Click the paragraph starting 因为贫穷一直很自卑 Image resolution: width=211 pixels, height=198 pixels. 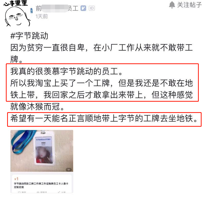pos(102,53)
